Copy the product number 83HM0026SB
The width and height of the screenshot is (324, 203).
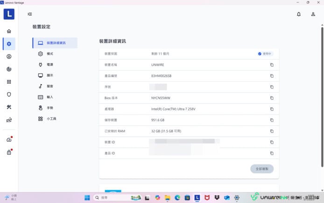(272, 76)
